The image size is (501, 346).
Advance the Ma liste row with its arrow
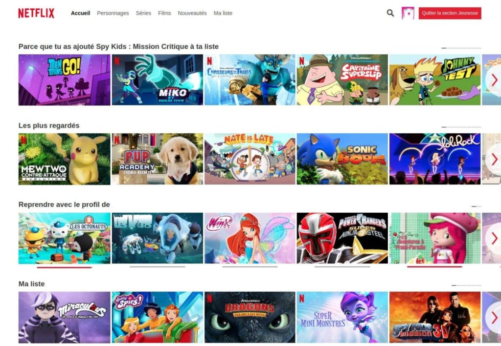coord(494,317)
